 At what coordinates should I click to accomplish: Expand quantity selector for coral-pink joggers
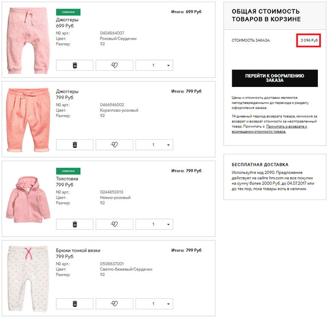point(154,145)
